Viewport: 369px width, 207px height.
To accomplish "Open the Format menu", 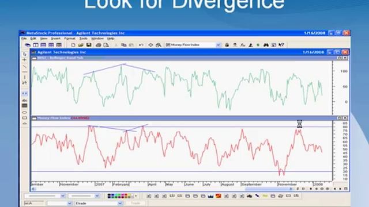I will (x=70, y=39).
